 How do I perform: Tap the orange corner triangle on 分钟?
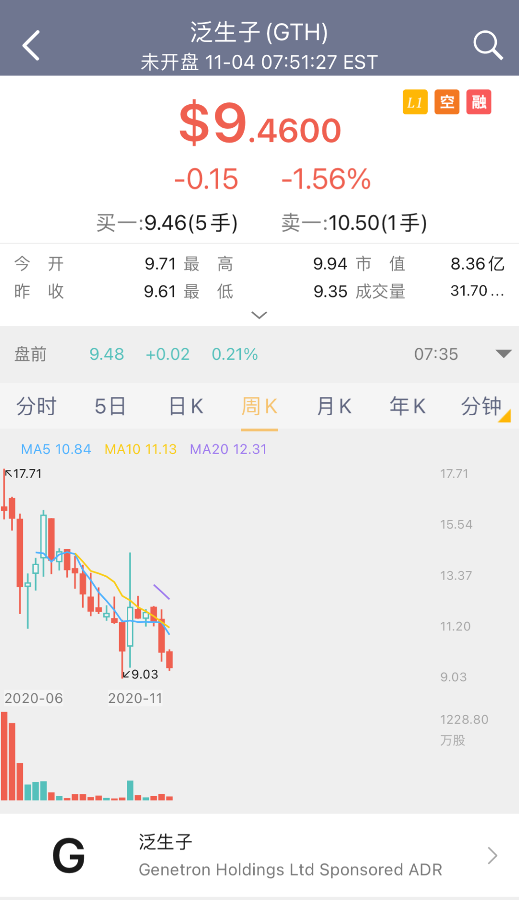point(505,416)
